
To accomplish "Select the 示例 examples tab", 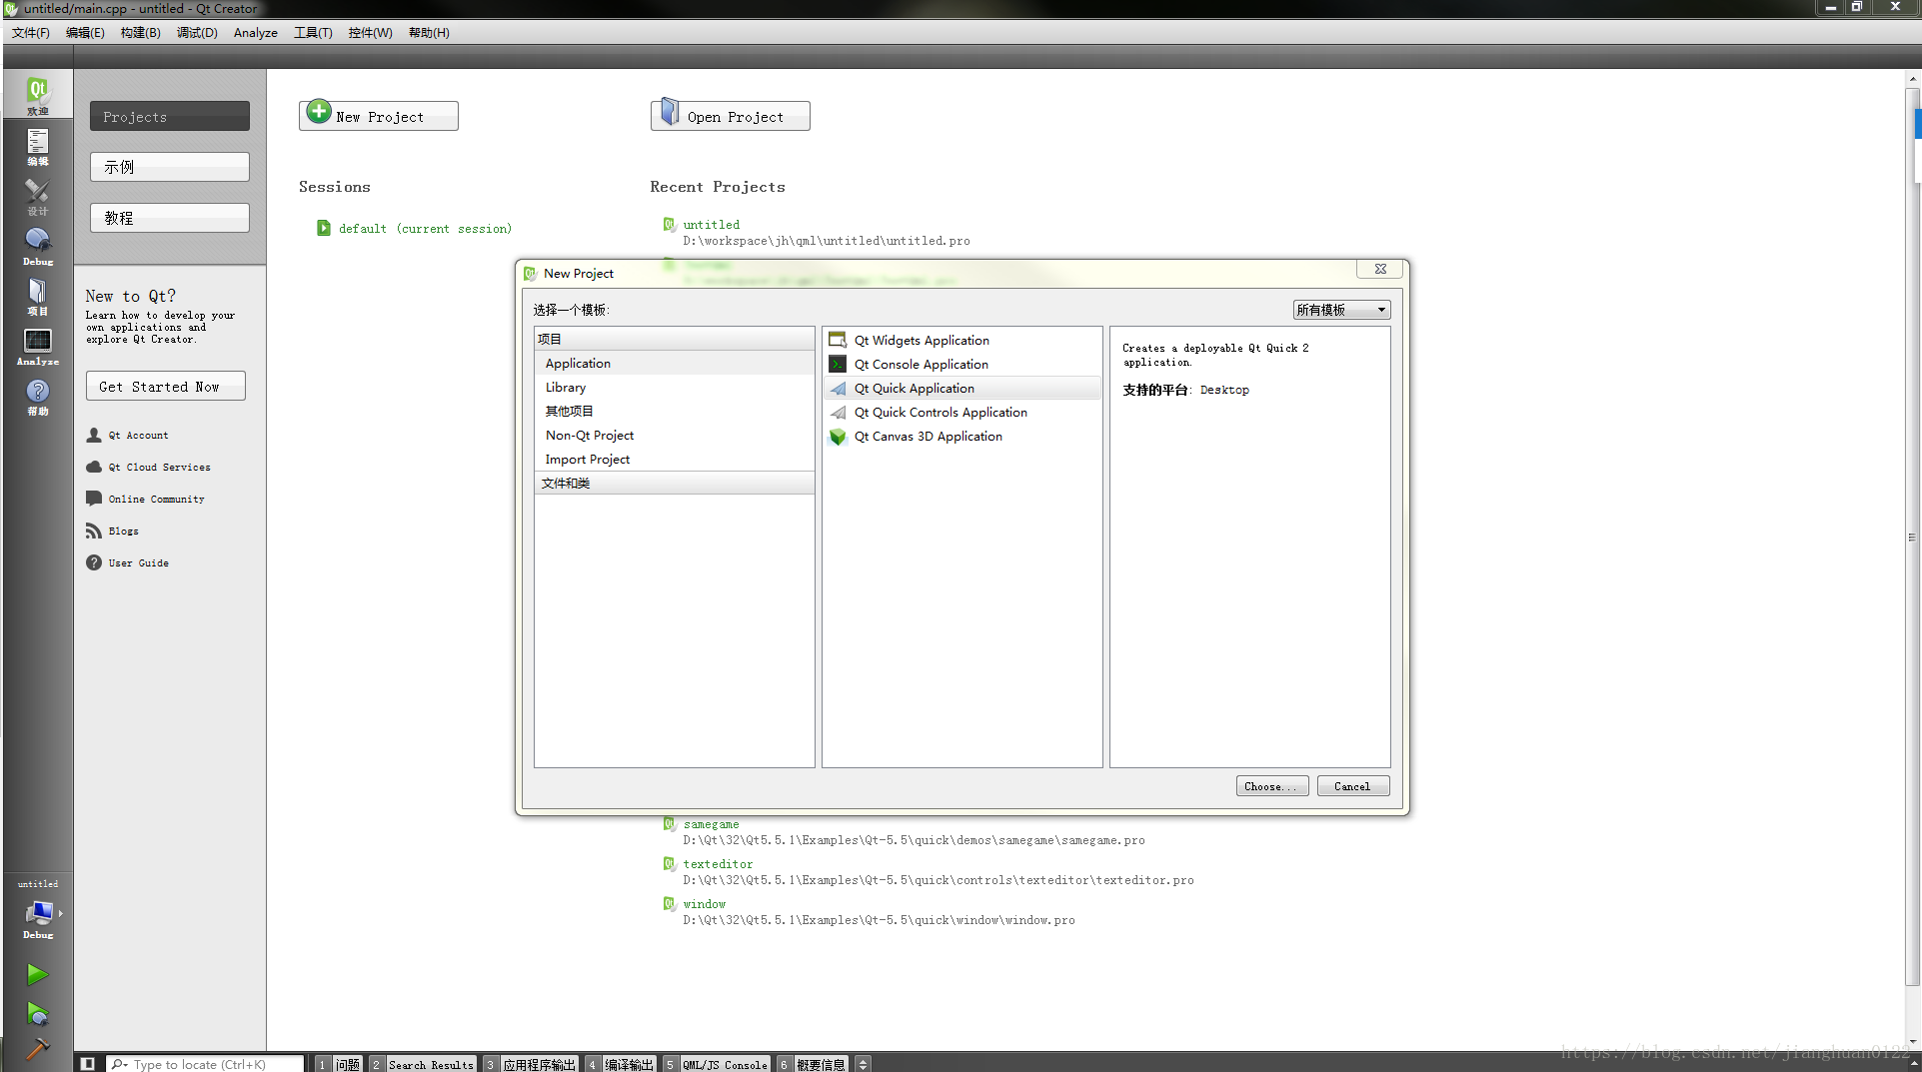I will pyautogui.click(x=170, y=167).
